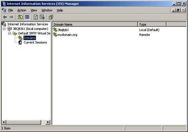Click the tree pane horizontal scrollbar thumb
188x132 pixels.
click(x=24, y=122)
